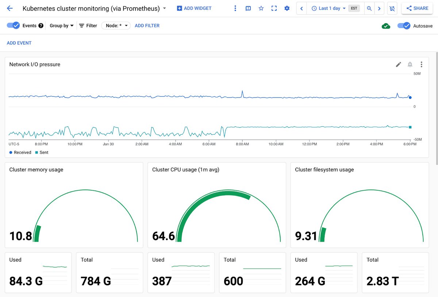Viewport: 438px width, 297px height.
Task: Click the Cluster memory usage gauge
Action: 85,216
